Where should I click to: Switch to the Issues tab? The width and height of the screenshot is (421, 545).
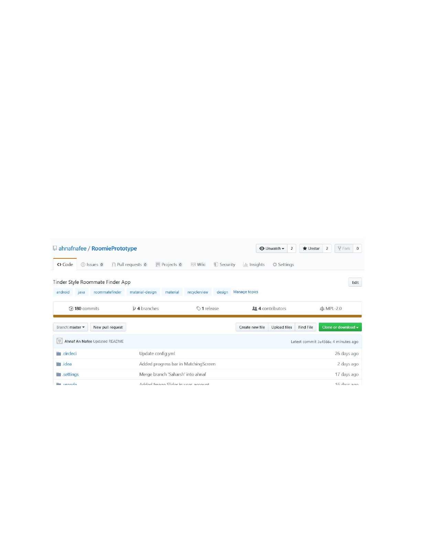click(x=92, y=265)
